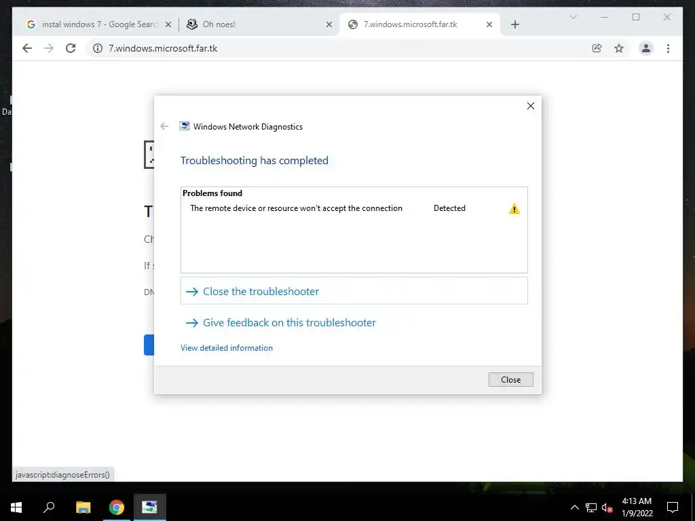
Task: Click the Detected status text
Action: pyautogui.click(x=449, y=208)
